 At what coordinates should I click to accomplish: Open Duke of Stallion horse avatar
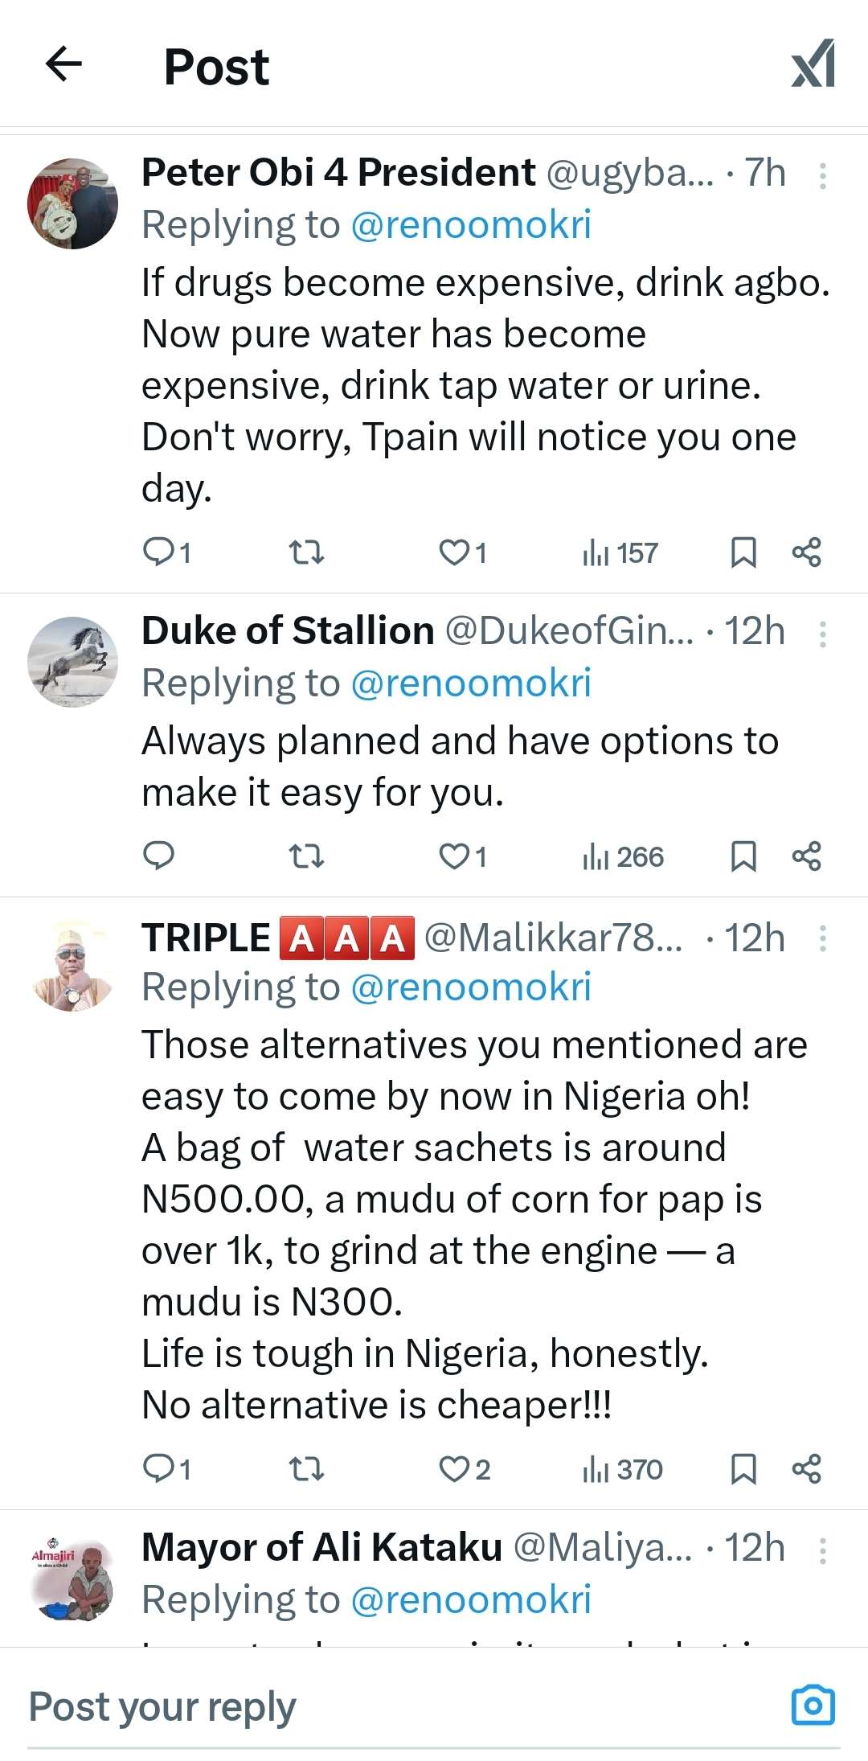(x=72, y=662)
